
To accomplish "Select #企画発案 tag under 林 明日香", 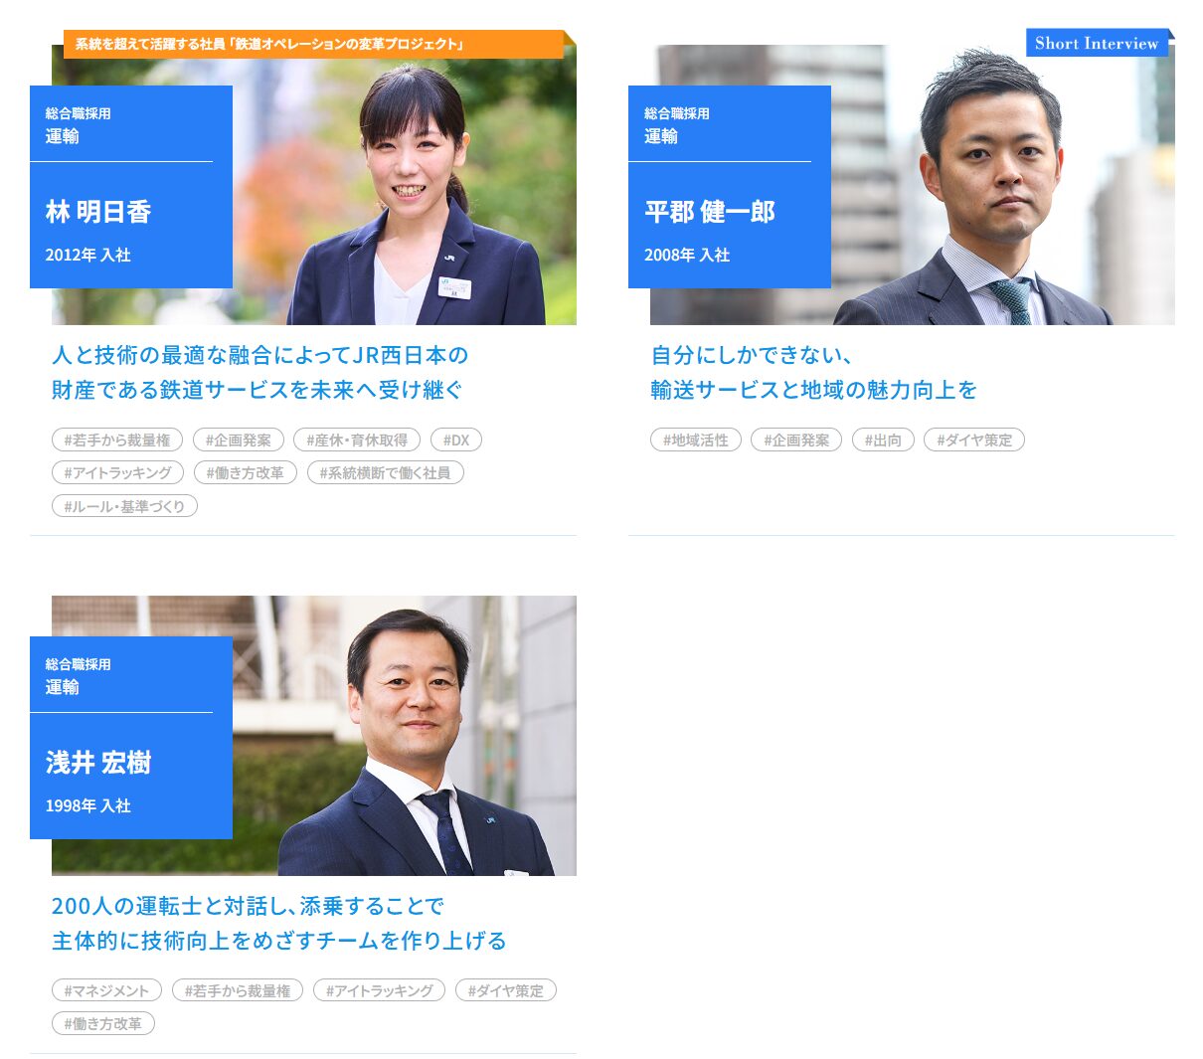I will click(x=239, y=440).
